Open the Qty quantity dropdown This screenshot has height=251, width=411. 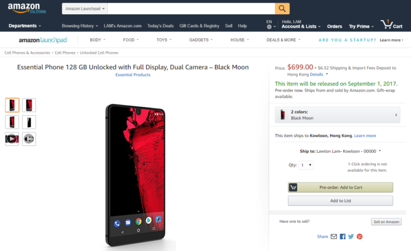pyautogui.click(x=306, y=165)
